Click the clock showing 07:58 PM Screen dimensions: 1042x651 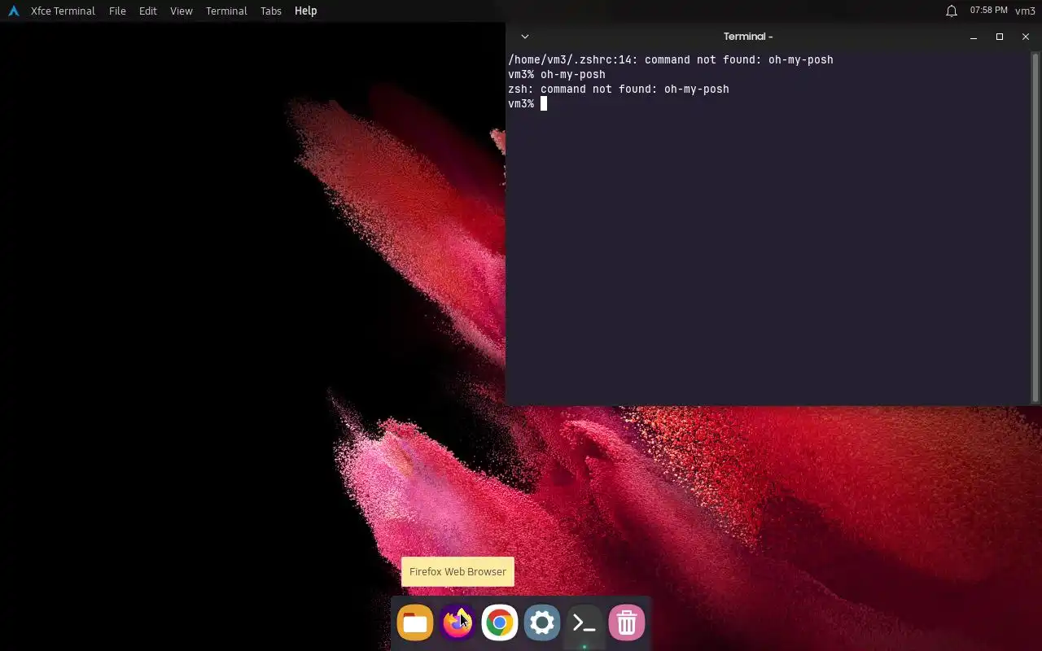point(989,11)
